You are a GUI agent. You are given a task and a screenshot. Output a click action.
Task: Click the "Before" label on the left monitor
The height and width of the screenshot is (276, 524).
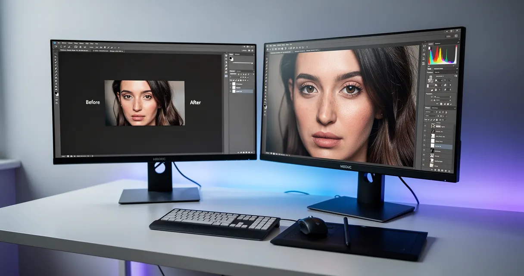[93, 102]
